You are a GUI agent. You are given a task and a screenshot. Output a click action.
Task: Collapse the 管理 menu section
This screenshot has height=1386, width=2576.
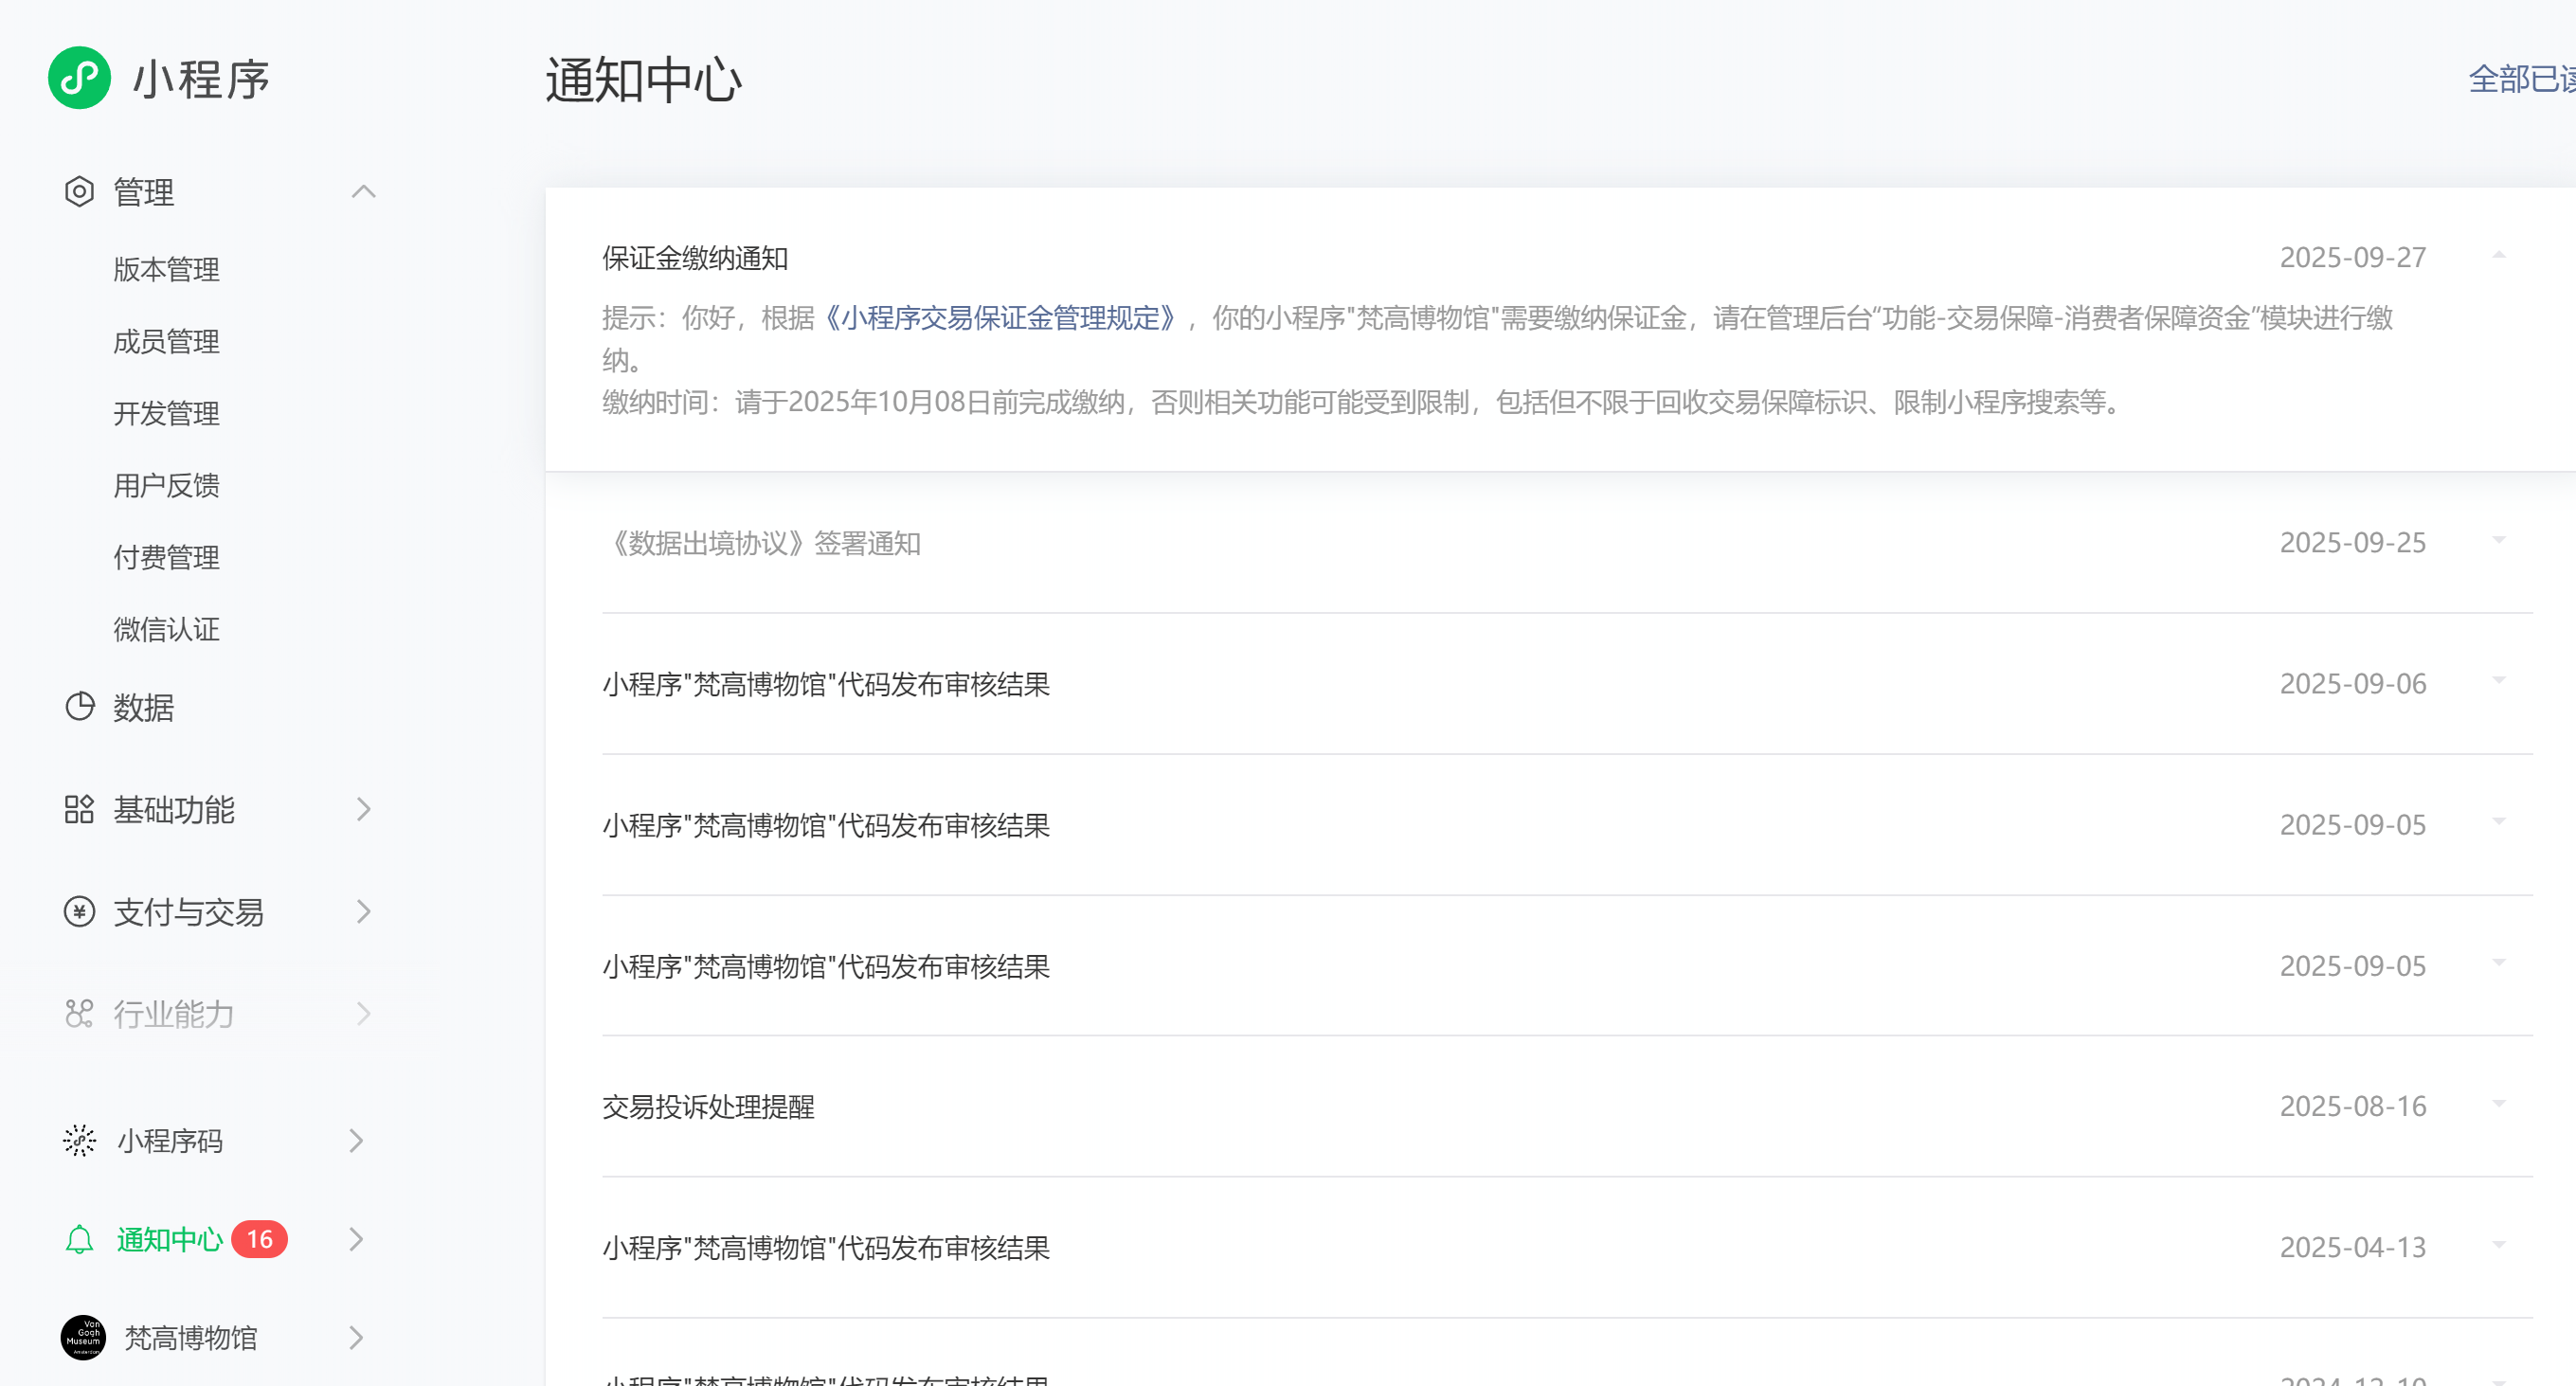click(x=364, y=191)
